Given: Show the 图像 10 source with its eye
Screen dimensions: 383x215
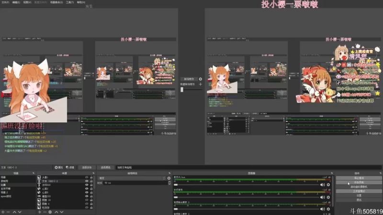Looking at the screenshot, I should (x=87, y=200).
